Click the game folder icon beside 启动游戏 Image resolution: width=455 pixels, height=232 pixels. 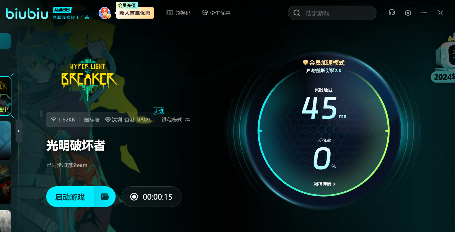click(105, 197)
